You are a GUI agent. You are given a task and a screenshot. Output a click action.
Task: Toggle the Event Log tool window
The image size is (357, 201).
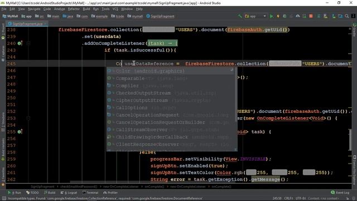[340, 193]
